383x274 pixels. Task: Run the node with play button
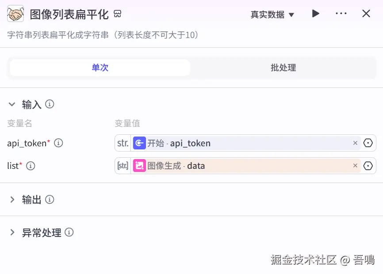315,14
